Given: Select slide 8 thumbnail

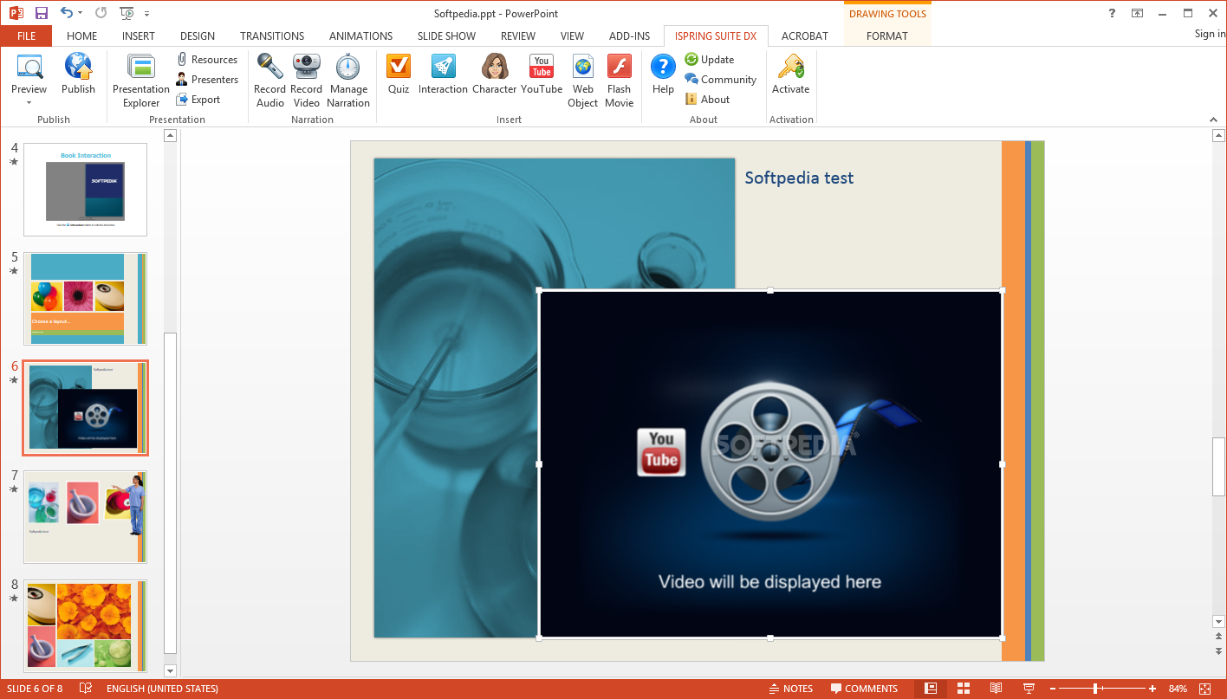Looking at the screenshot, I should [85, 626].
